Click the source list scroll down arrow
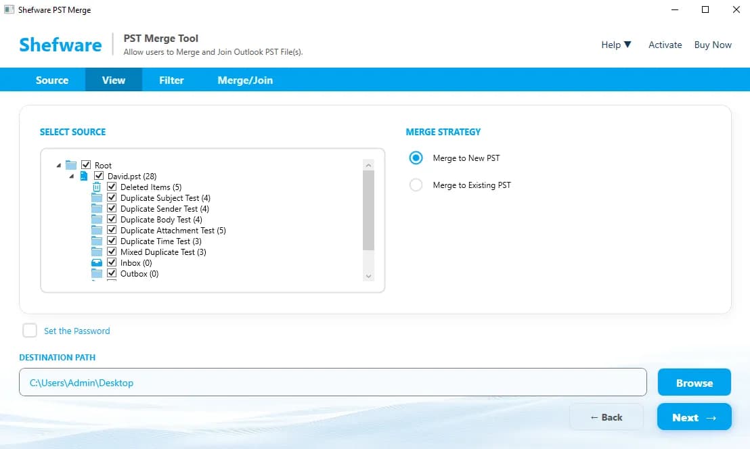This screenshot has width=750, height=449. click(x=368, y=276)
